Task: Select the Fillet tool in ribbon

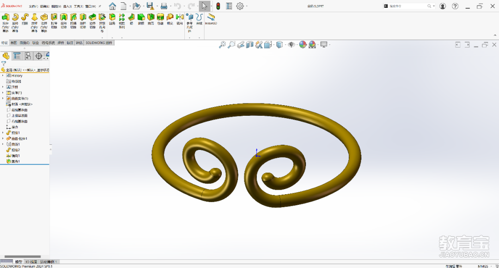Action: tap(112, 19)
